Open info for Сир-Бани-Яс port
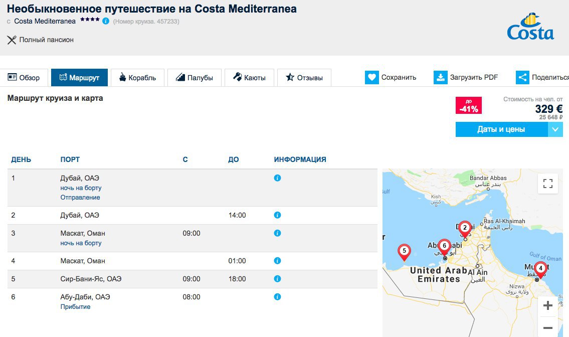This screenshot has height=337, width=569. coord(277,279)
